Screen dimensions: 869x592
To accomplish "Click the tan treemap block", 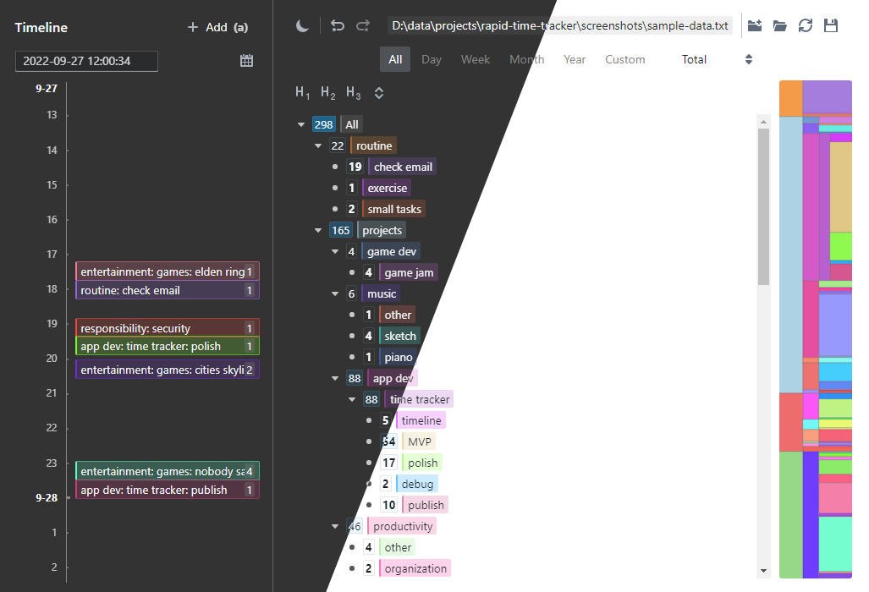I will coord(841,187).
